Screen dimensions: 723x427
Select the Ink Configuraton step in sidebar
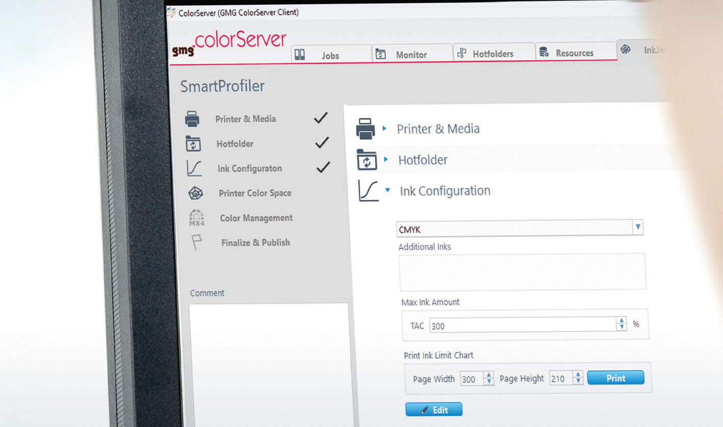(250, 168)
